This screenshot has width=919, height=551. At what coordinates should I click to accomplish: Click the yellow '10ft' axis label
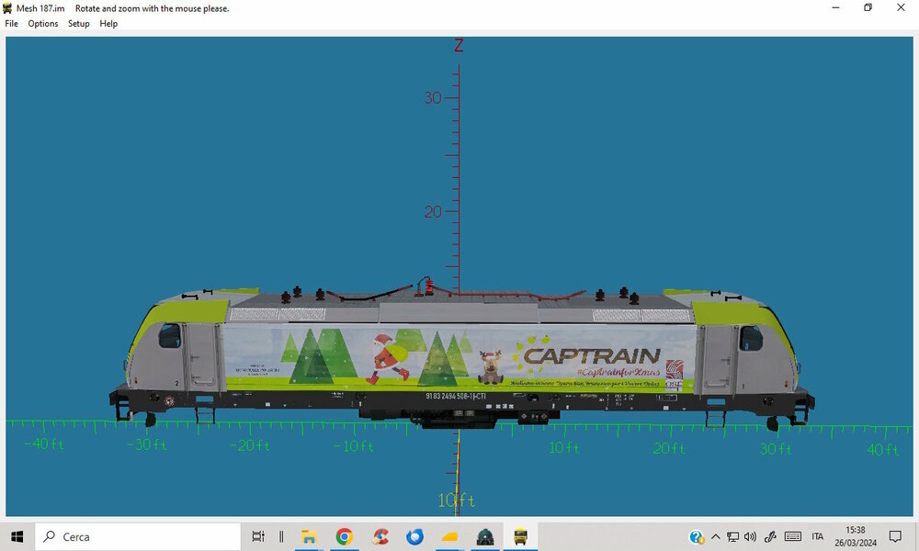[457, 500]
